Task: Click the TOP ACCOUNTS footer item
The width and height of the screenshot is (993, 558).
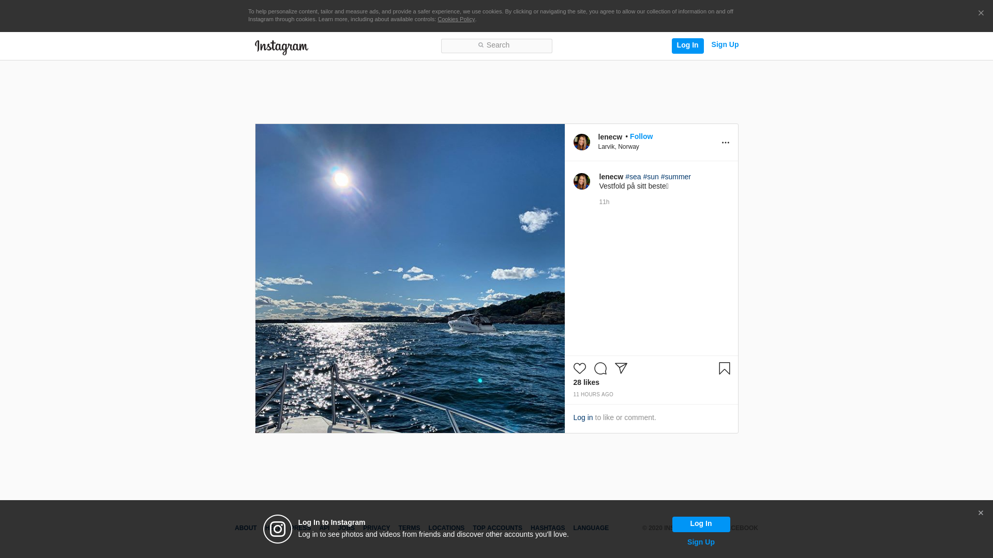Action: click(x=497, y=528)
